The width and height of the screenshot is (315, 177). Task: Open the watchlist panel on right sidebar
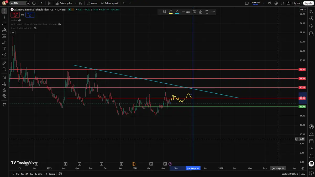pyautogui.click(x=311, y=11)
